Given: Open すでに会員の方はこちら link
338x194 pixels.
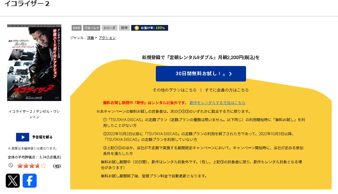Looking at the screenshot, I should (x=227, y=90).
